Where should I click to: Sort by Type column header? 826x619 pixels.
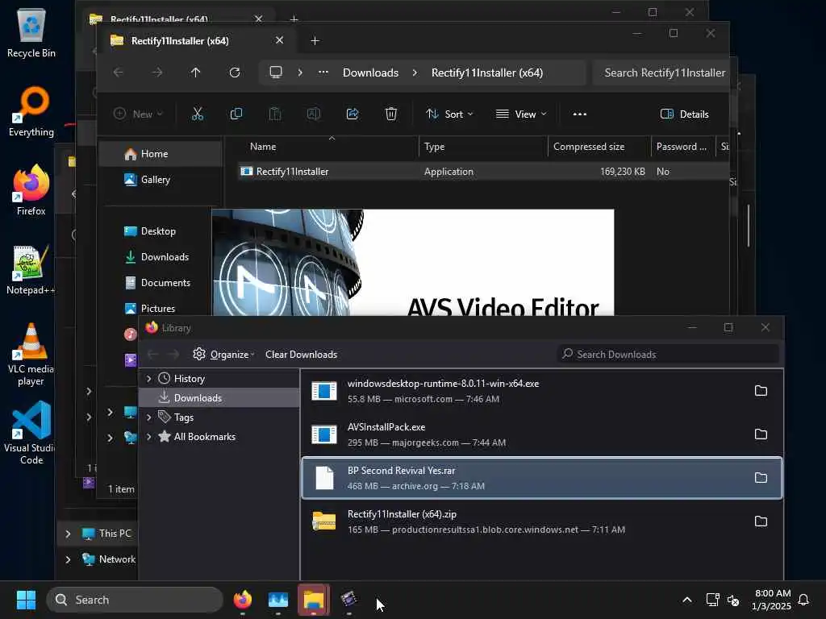pos(434,147)
